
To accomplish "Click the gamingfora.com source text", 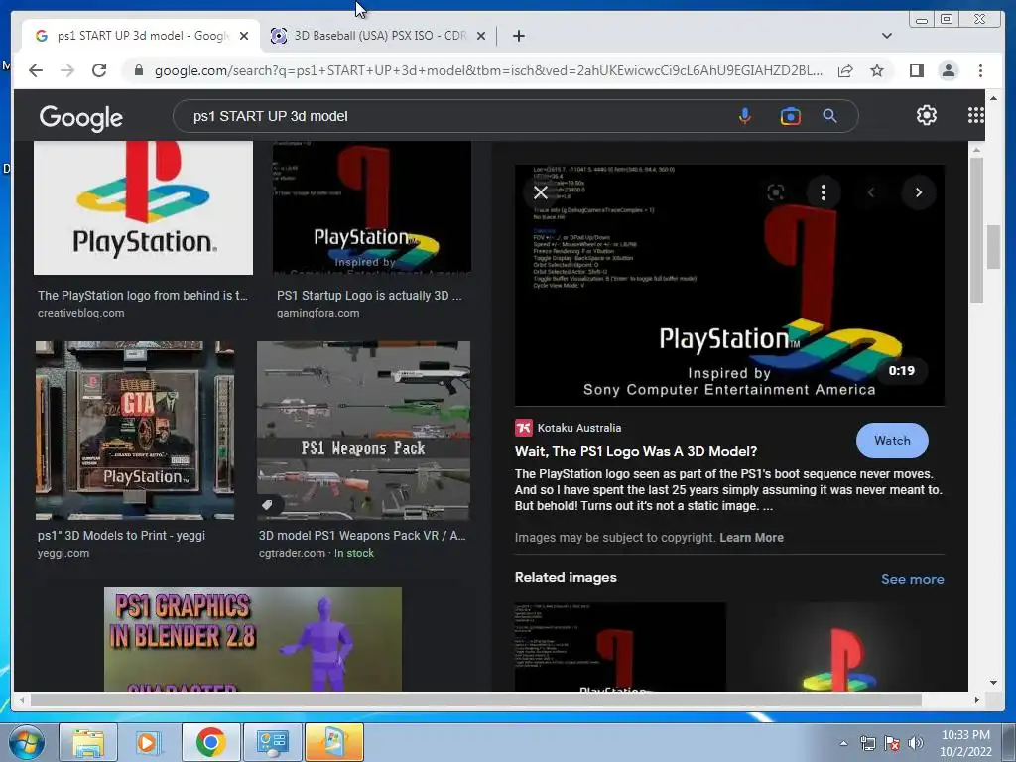I will [318, 313].
